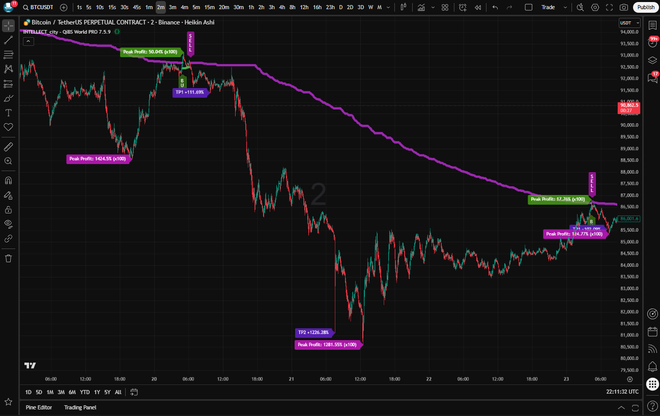The image size is (660, 416).
Task: Open the brush drawing tool
Action: tap(8, 98)
